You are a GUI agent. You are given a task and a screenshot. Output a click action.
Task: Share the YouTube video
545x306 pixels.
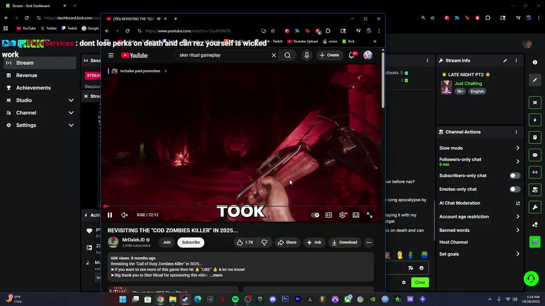click(287, 242)
